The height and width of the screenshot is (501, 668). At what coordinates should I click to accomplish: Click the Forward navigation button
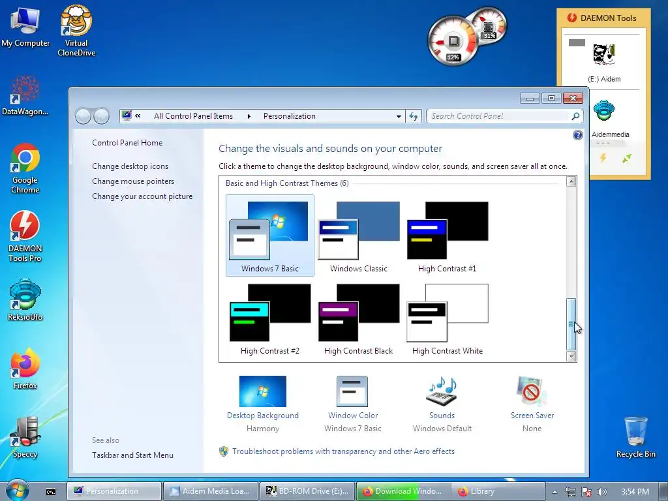(x=101, y=116)
